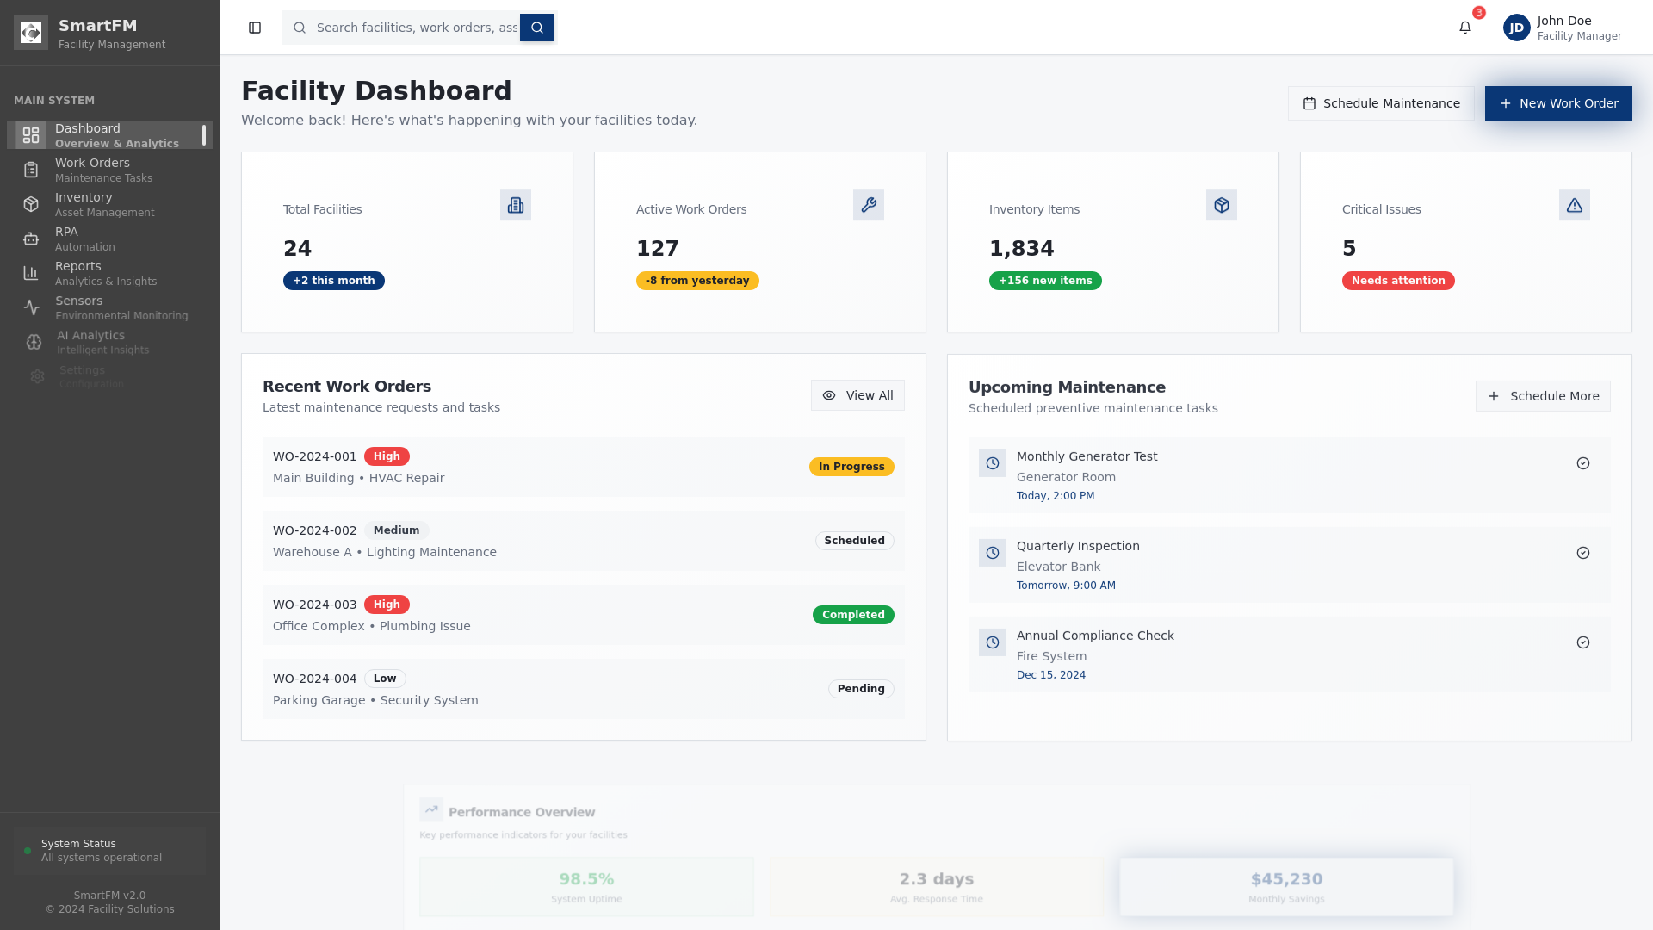Click the Critical Issues warning icon
1653x930 pixels.
[1575, 205]
